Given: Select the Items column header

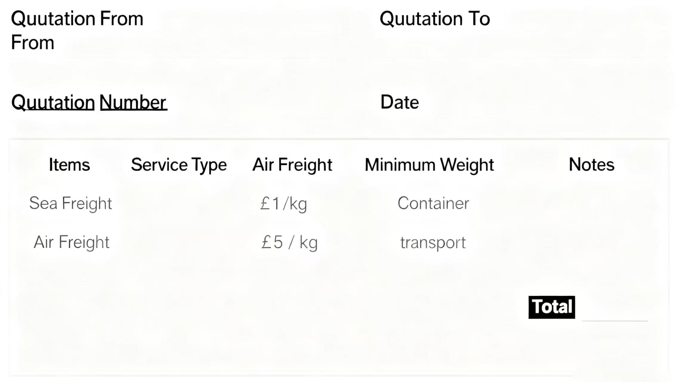Looking at the screenshot, I should (69, 165).
